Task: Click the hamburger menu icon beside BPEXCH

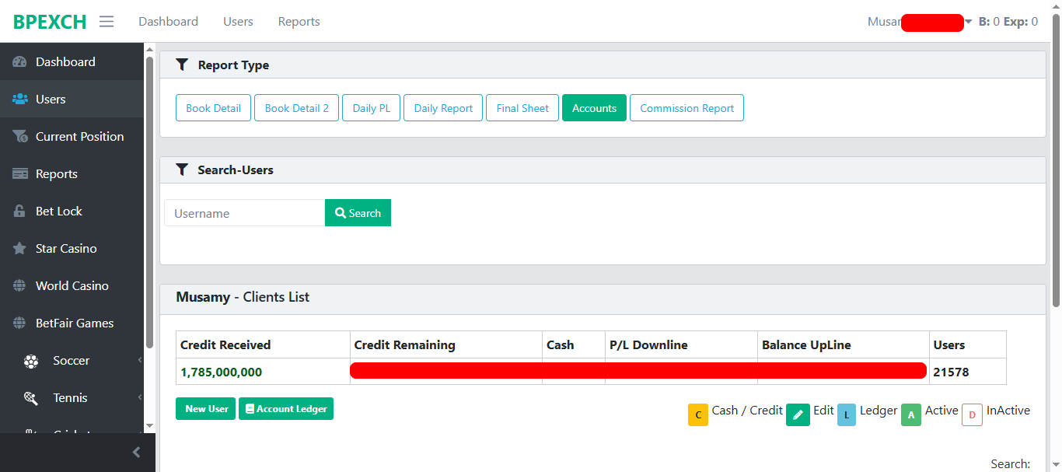Action: point(107,22)
